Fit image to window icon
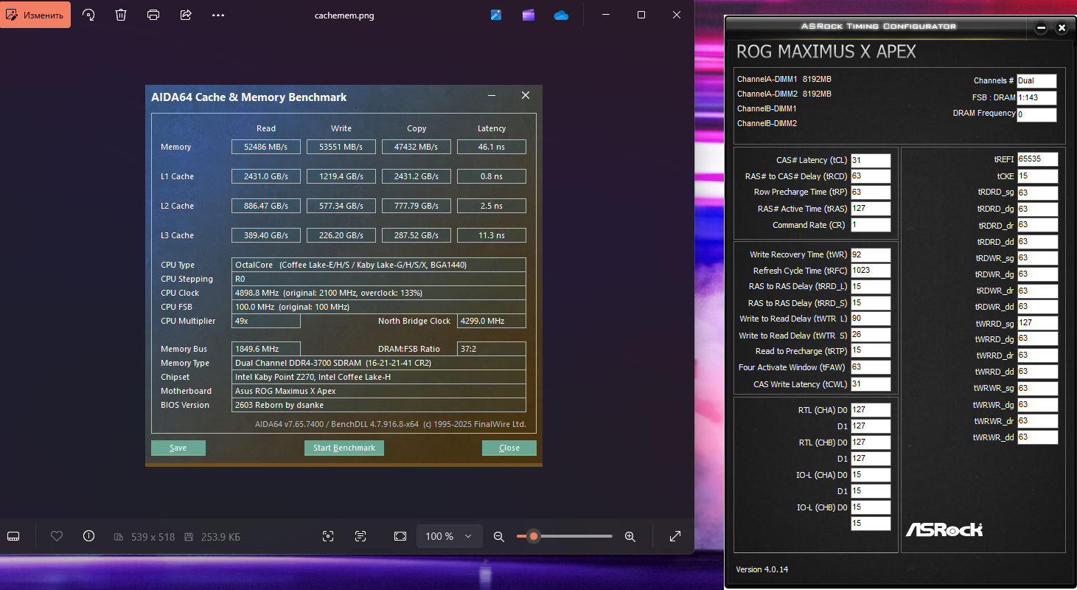Viewport: 1077px width, 590px height. (400, 536)
